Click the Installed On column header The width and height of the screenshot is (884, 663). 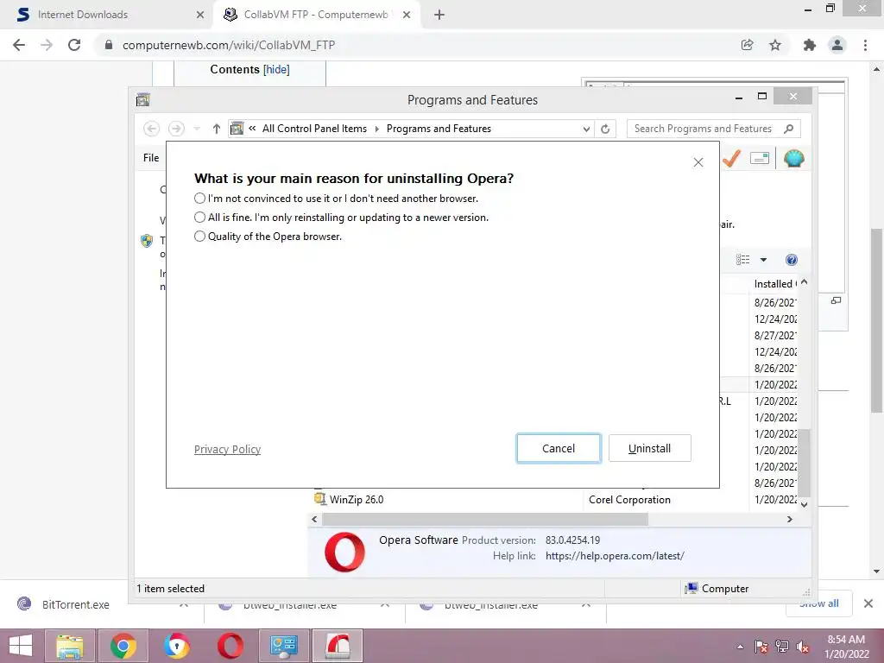point(774,283)
